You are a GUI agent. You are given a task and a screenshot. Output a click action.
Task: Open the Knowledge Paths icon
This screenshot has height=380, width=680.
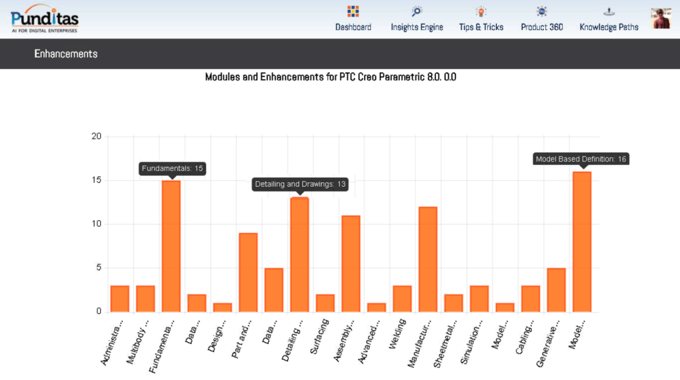click(x=609, y=11)
